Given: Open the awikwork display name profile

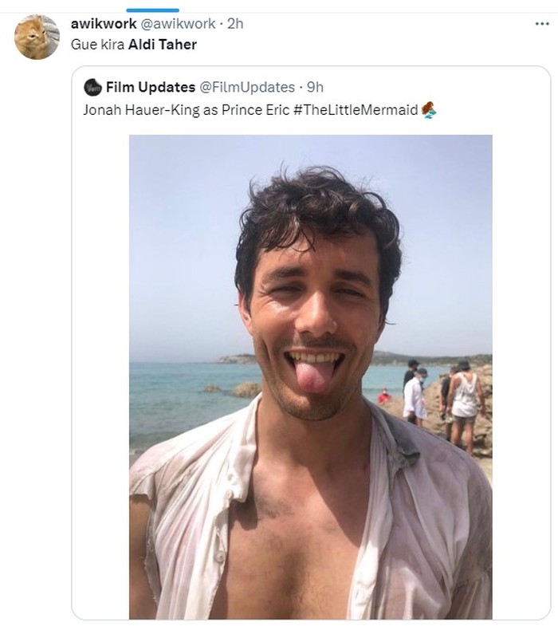Looking at the screenshot, I should click(x=103, y=24).
